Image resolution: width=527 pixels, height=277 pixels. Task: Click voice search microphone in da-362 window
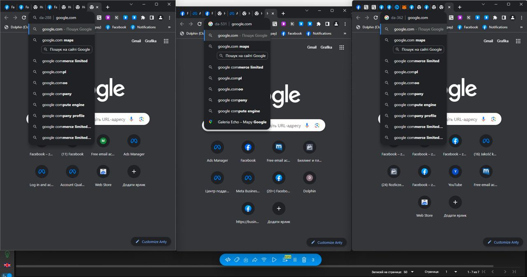click(483, 119)
